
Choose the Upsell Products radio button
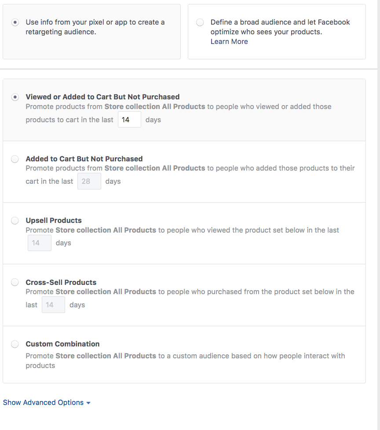(x=15, y=220)
